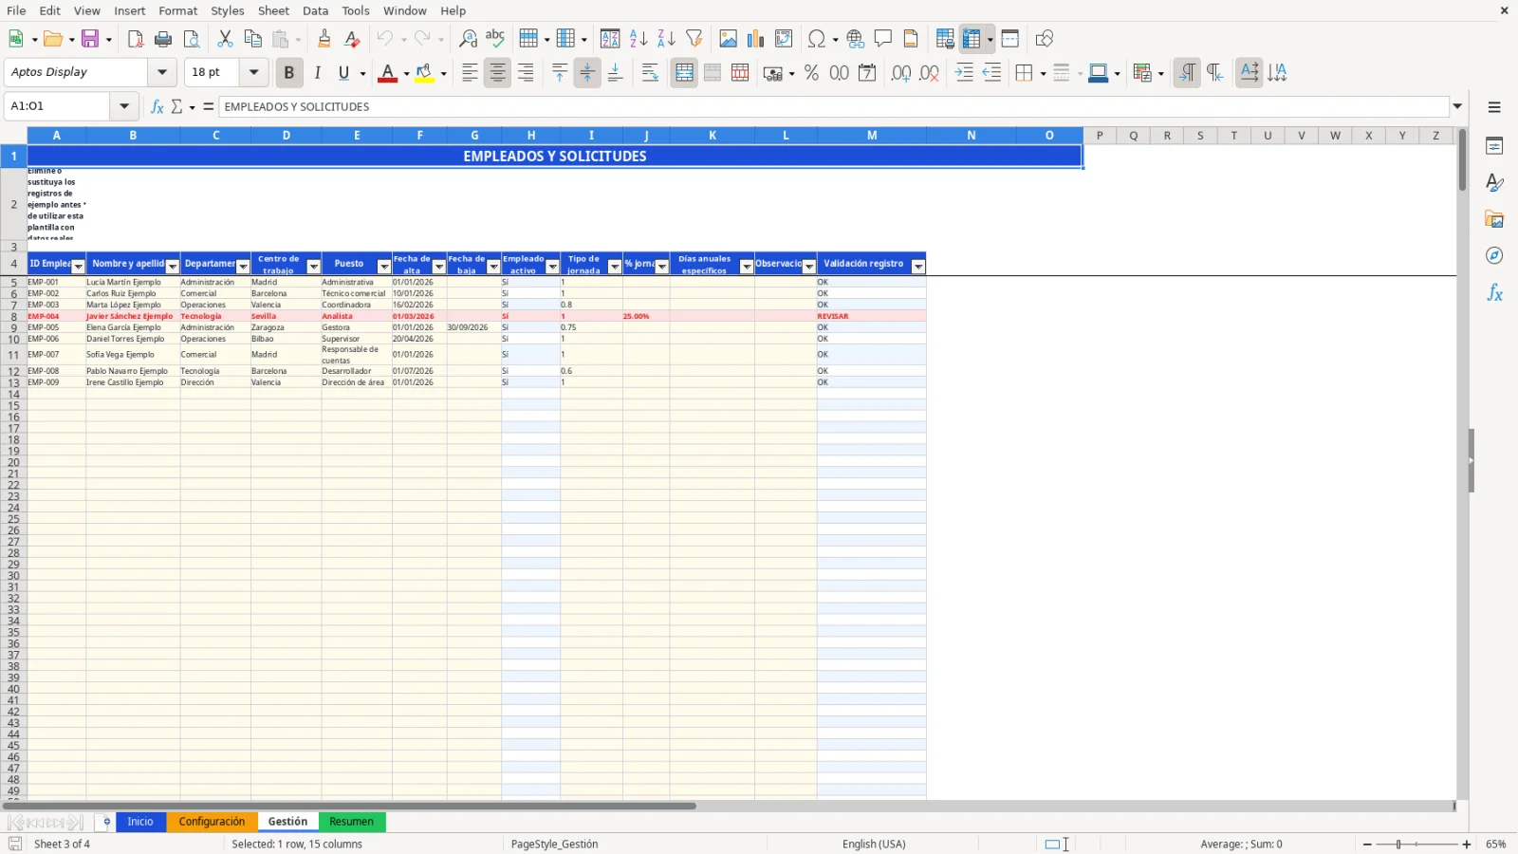Export directly as PDF icon
This screenshot has height=854, width=1518.
[136, 39]
